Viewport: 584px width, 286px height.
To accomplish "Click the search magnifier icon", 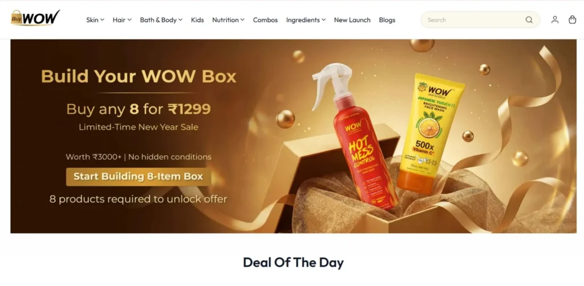I will (x=529, y=20).
